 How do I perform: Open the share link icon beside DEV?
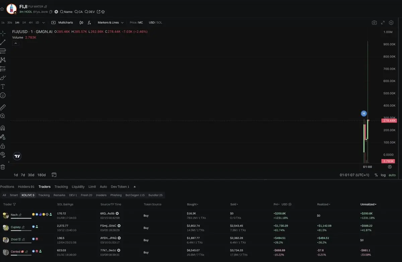[98, 12]
